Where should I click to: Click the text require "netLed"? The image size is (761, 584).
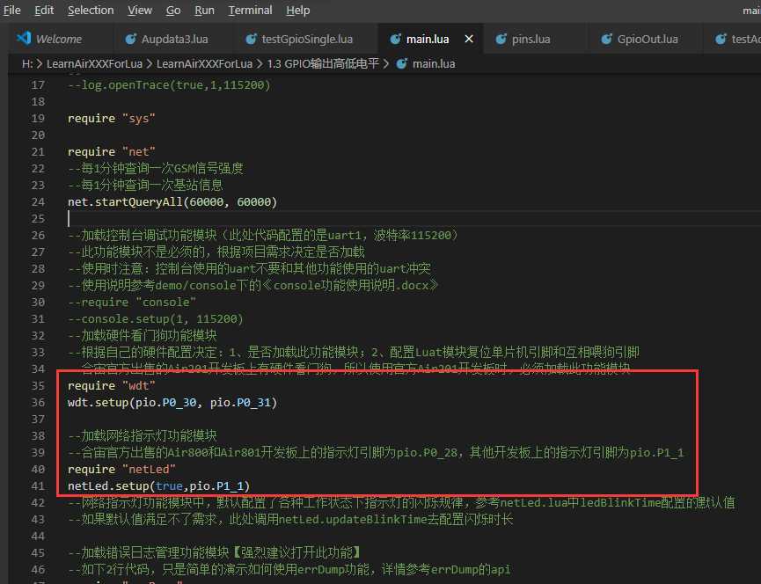121,469
